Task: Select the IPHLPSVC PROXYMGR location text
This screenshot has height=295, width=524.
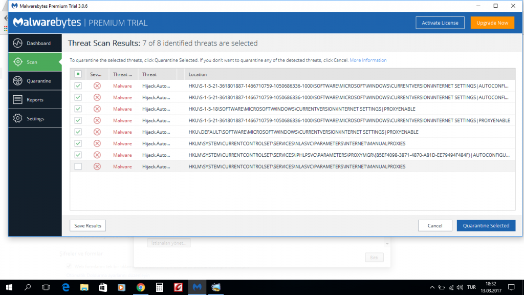Action: click(349, 155)
